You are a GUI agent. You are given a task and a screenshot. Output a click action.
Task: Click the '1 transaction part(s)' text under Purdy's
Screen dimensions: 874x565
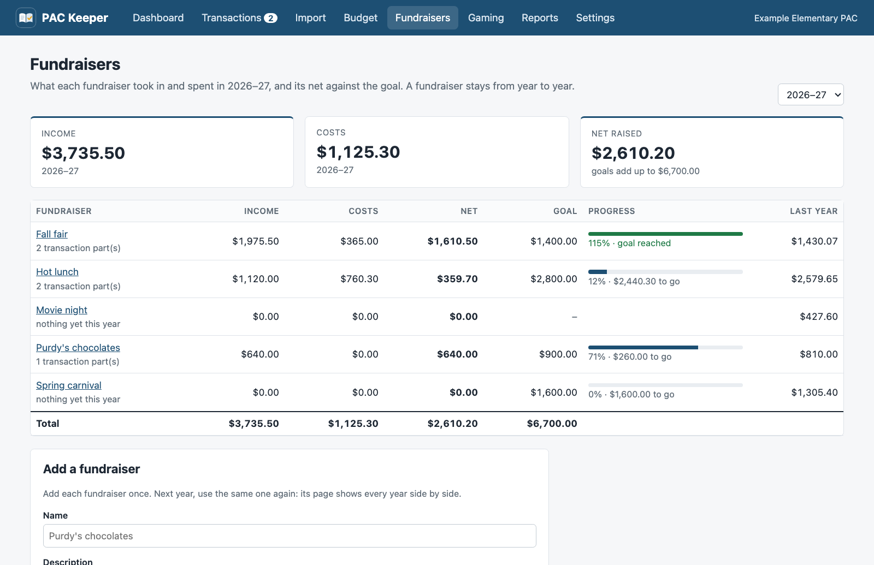(x=78, y=362)
